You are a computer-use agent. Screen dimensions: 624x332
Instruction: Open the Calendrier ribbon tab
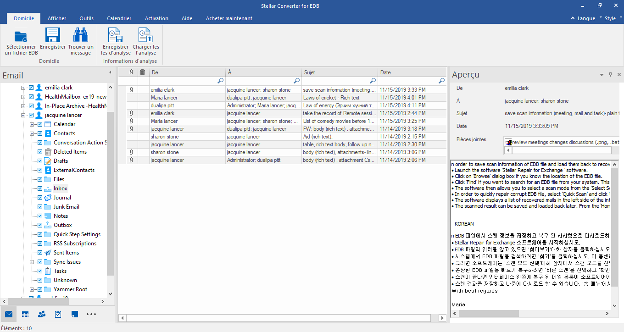(x=119, y=18)
